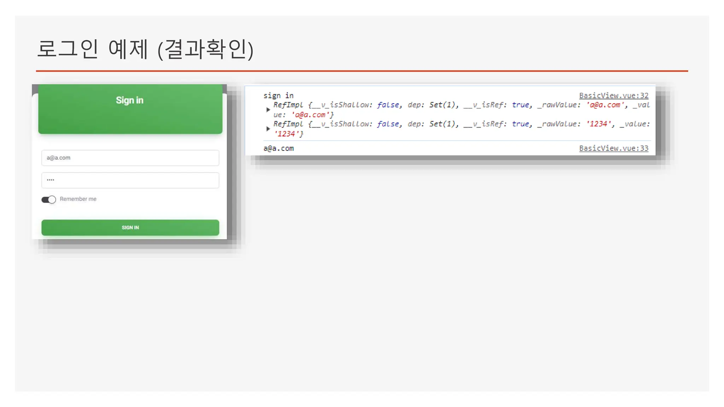Click dep: Set(1) in first RefImpl row
Image resolution: width=724 pixels, height=407 pixels.
click(433, 105)
